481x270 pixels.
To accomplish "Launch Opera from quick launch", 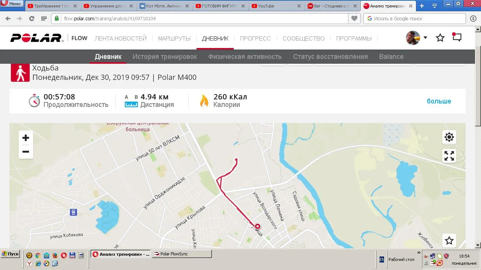I will point(64,255).
